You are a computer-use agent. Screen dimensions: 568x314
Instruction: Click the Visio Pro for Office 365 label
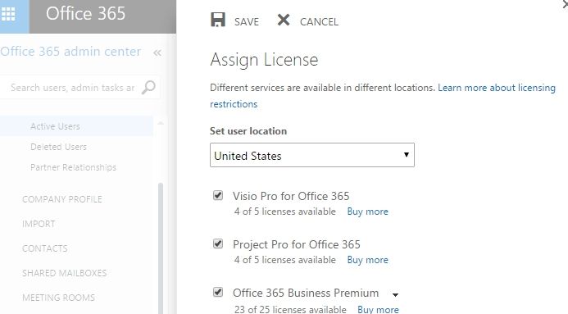[x=291, y=196]
